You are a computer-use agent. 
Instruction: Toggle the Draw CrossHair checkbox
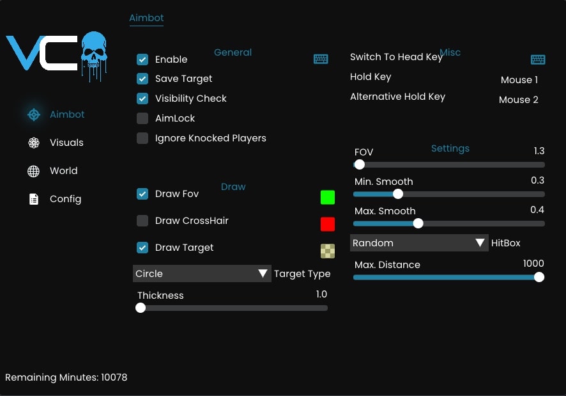142,221
